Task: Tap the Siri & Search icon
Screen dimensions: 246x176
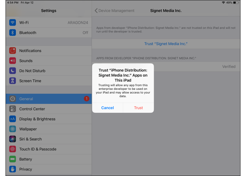Action: click(x=13, y=139)
